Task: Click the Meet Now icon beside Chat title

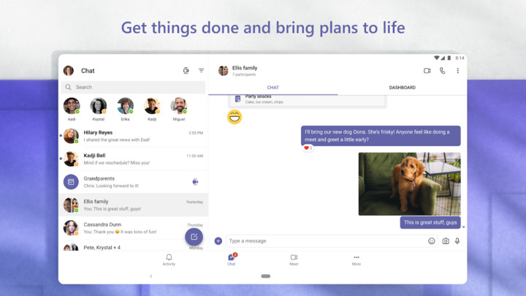Action: tap(186, 71)
